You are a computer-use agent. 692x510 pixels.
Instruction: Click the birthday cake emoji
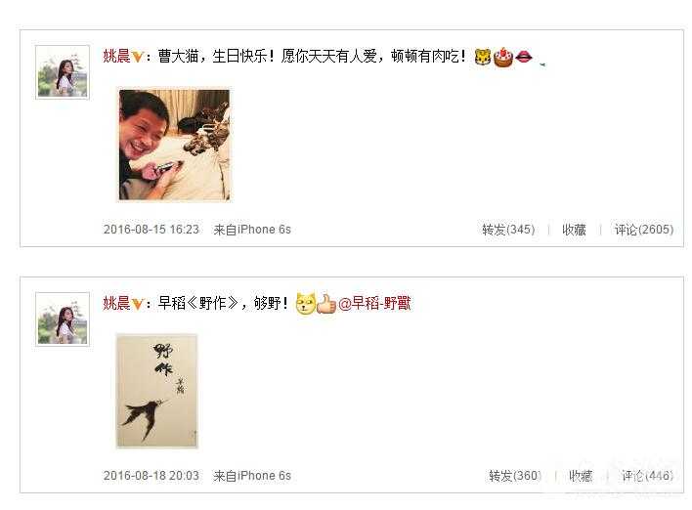click(x=503, y=58)
